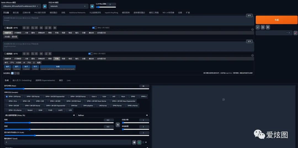298x148 pixels.
Task: Open the Stable Diffusion model dropdown
Action: [21, 6]
